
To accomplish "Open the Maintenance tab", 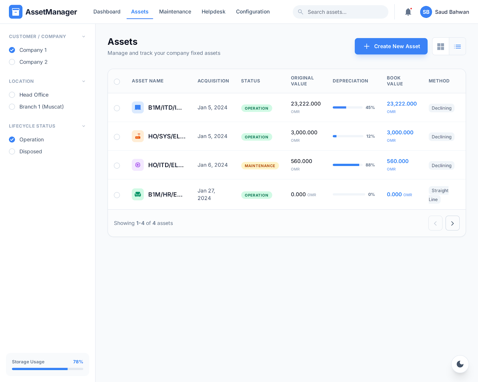I will coord(175,12).
